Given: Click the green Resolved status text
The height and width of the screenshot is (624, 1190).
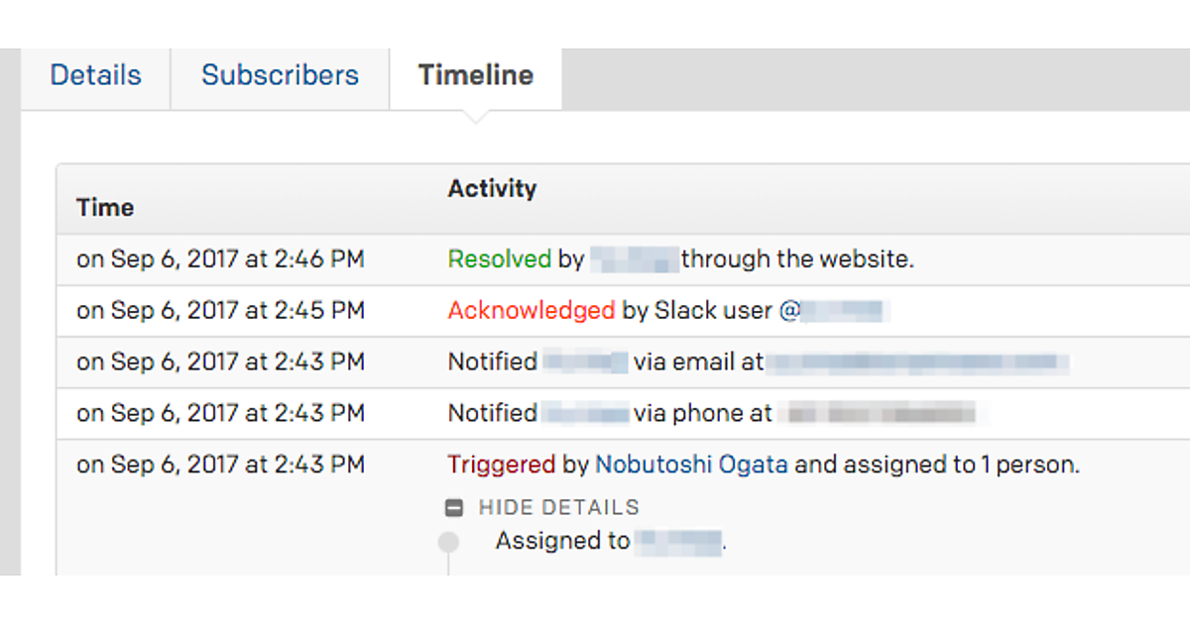Looking at the screenshot, I should pyautogui.click(x=499, y=260).
